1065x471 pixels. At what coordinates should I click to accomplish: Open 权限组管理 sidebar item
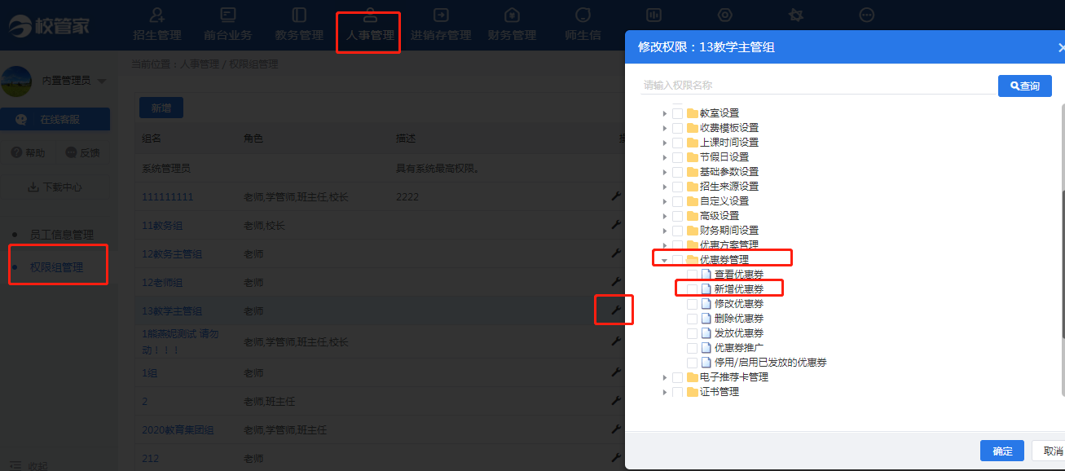[x=56, y=267]
